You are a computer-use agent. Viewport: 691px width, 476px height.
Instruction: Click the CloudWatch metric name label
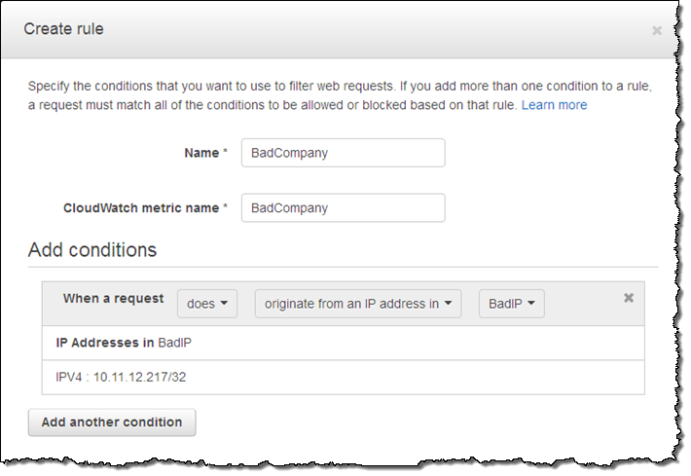coord(141,207)
